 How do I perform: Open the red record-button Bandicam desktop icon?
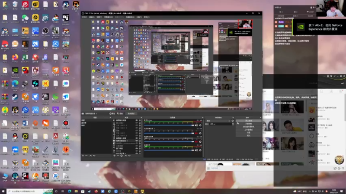click(66, 124)
